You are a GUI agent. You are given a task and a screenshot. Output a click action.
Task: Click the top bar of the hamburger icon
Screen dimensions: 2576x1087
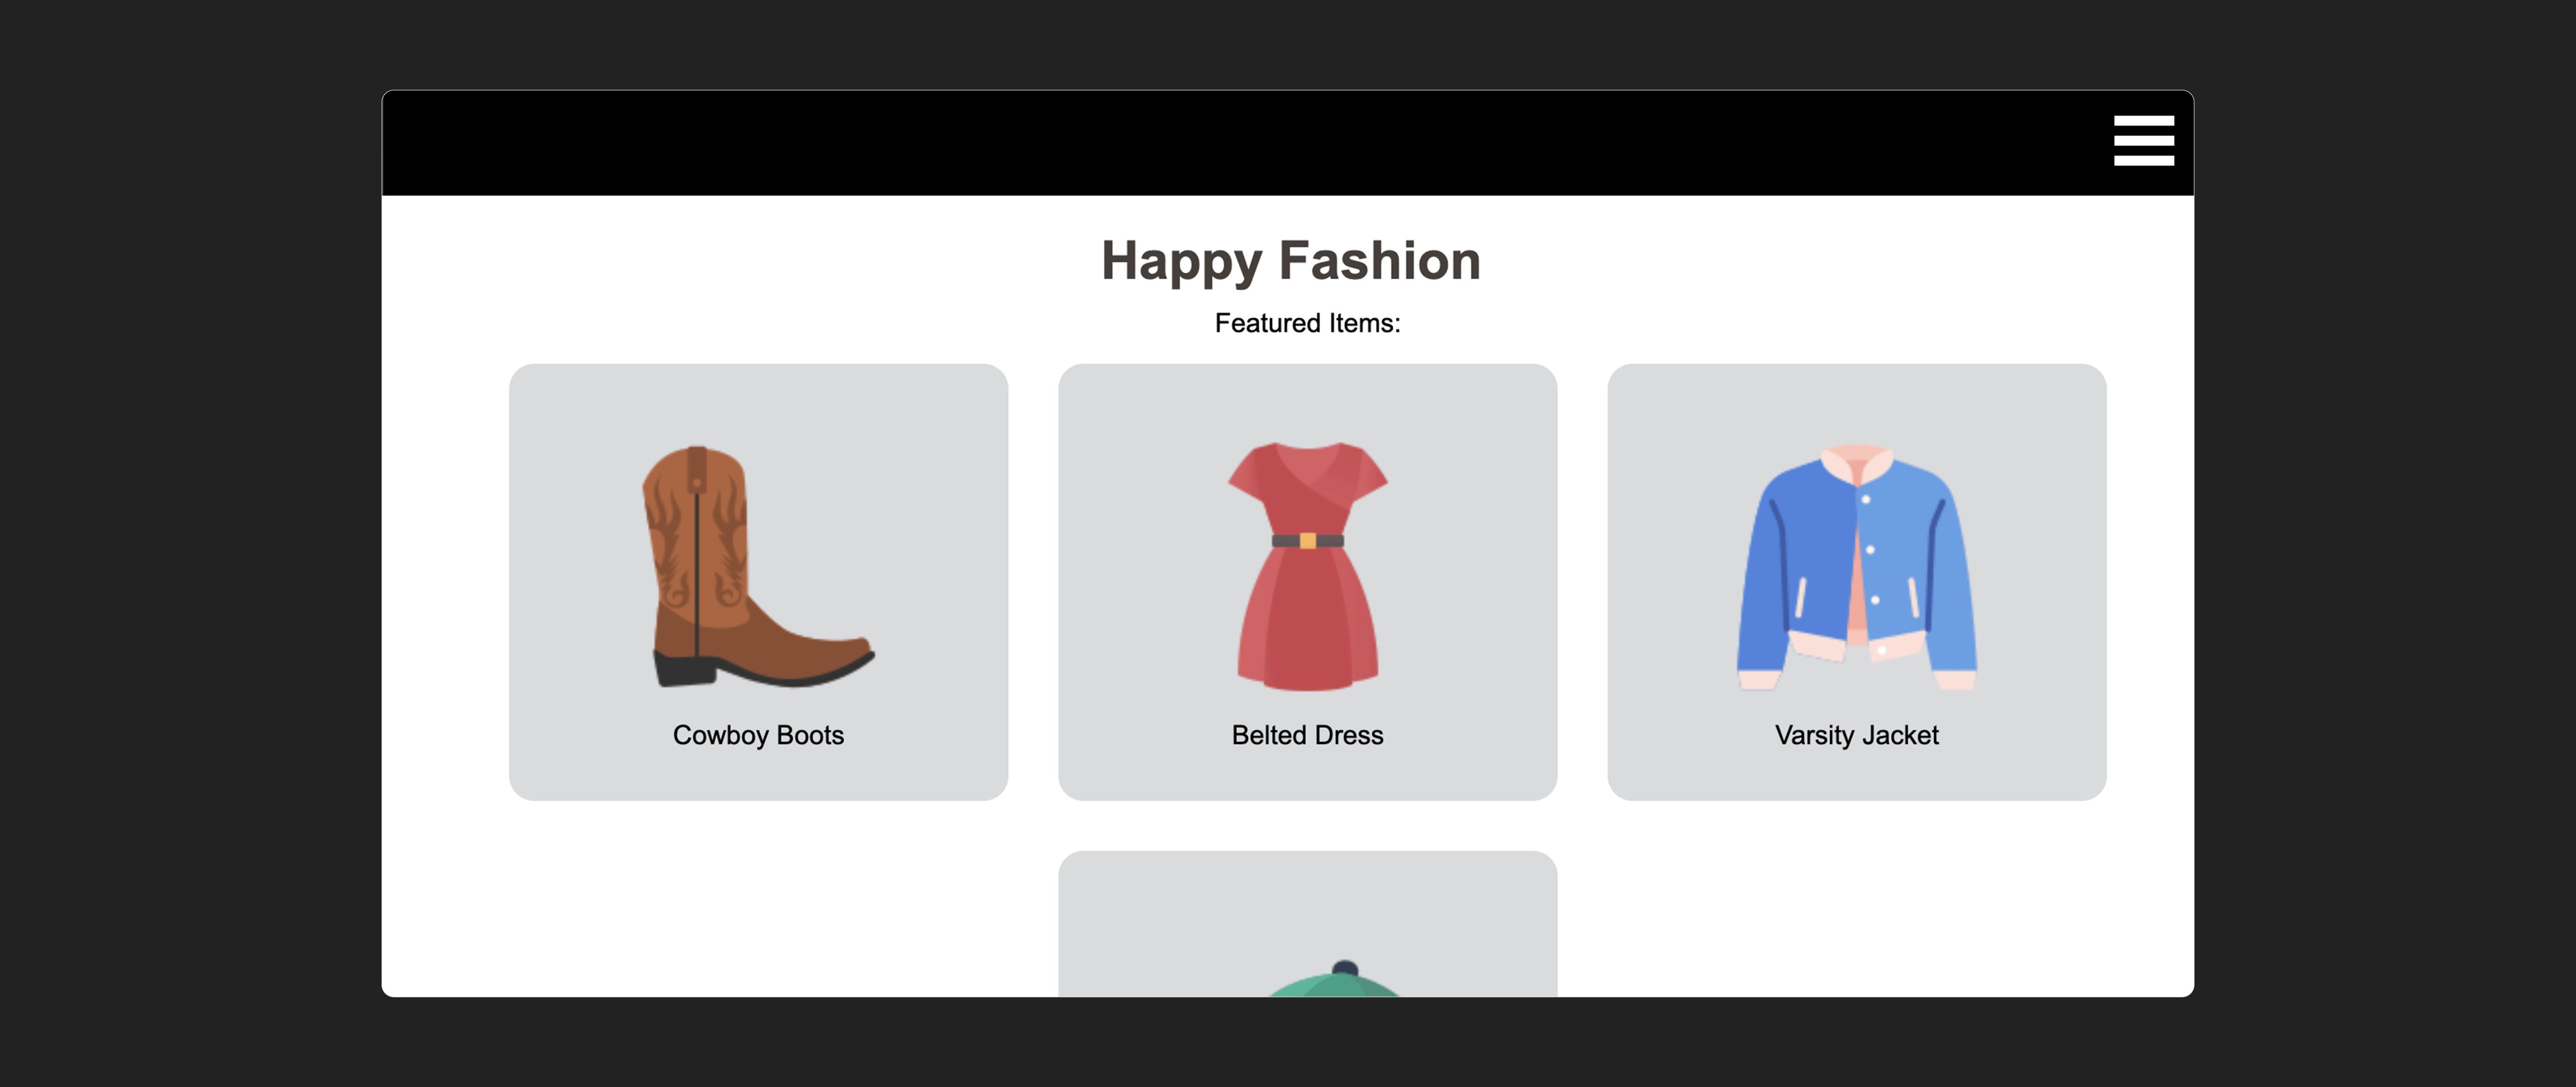tap(2143, 120)
